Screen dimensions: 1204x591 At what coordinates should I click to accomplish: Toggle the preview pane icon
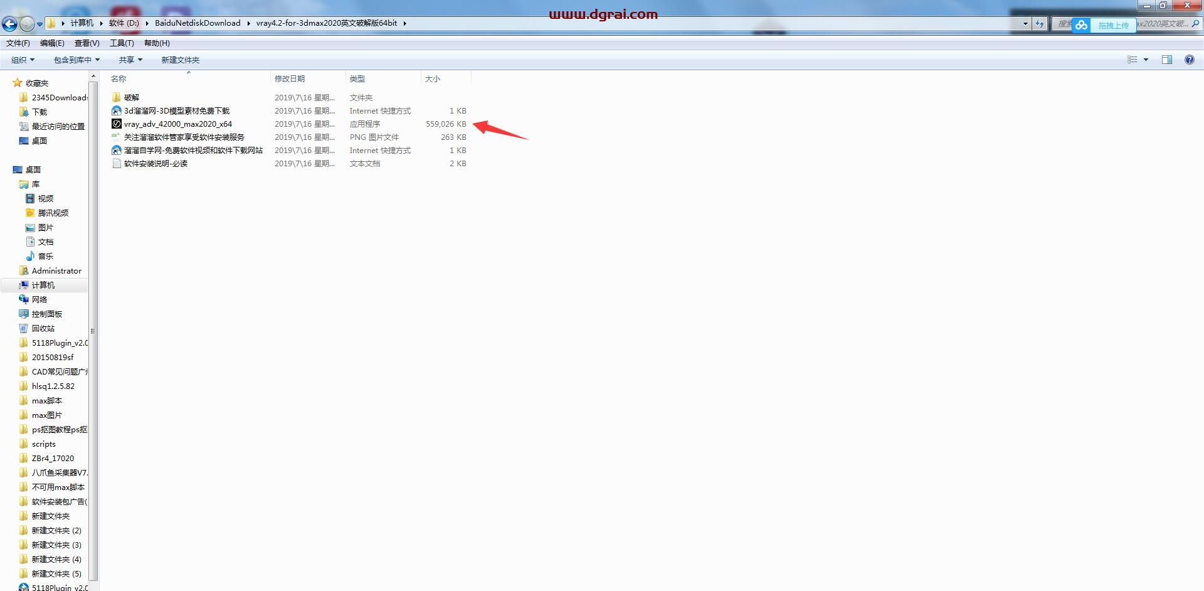[x=1166, y=60]
